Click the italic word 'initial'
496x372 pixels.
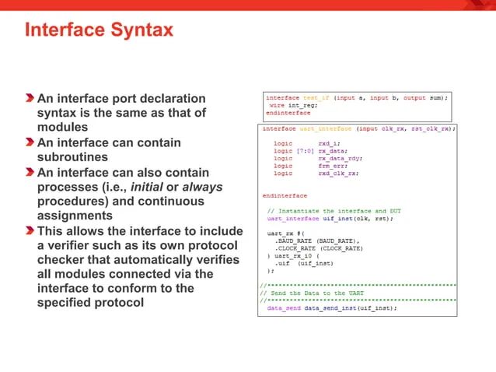pos(147,187)
